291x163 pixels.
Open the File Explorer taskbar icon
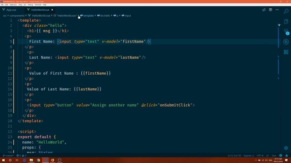(x=31, y=160)
